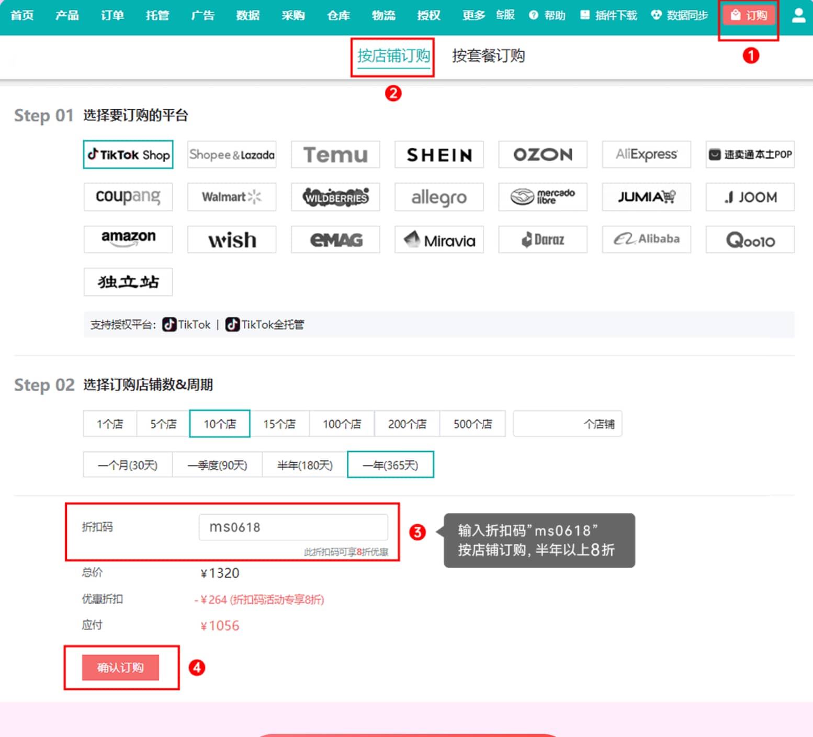Open the 数据 menu
The height and width of the screenshot is (737, 813).
pos(248,15)
